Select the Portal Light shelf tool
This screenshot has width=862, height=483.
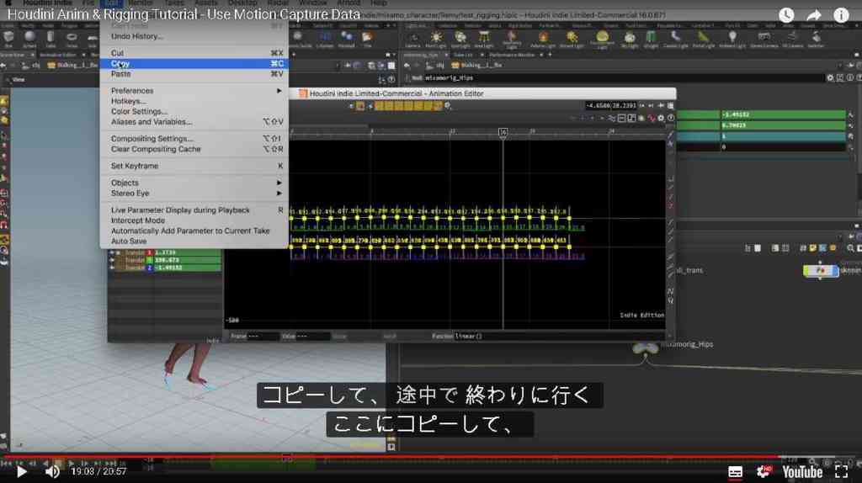tap(703, 39)
